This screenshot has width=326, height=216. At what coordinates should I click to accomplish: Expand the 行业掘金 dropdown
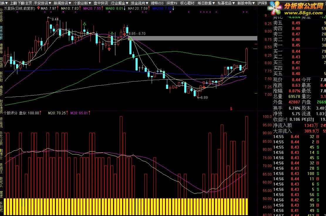(x=120, y=3)
